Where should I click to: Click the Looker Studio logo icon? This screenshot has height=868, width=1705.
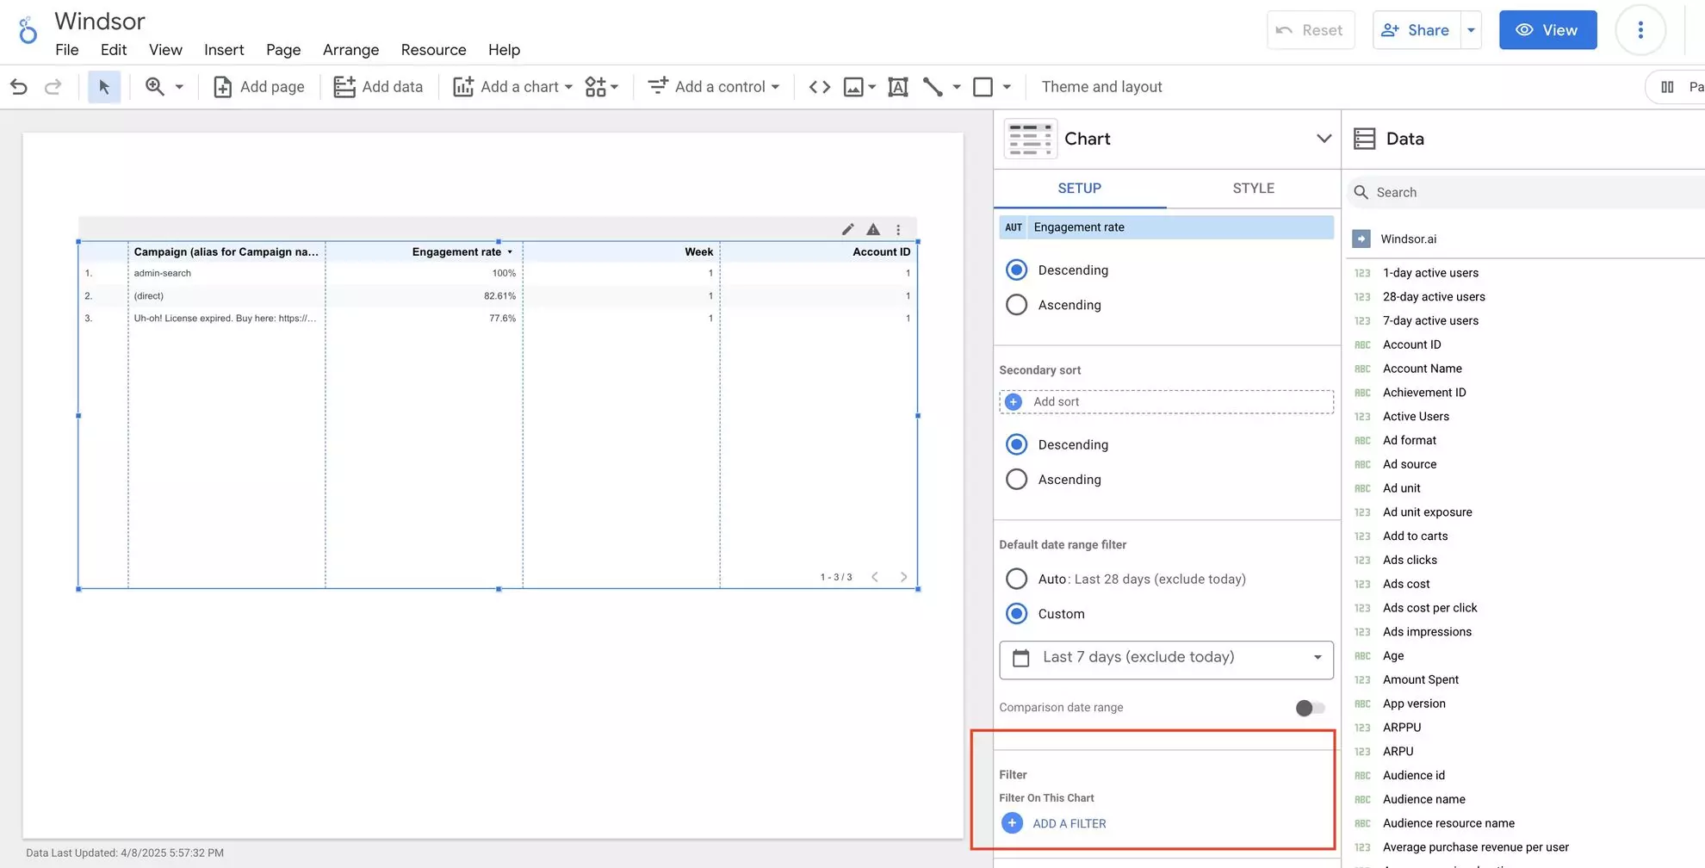[28, 30]
